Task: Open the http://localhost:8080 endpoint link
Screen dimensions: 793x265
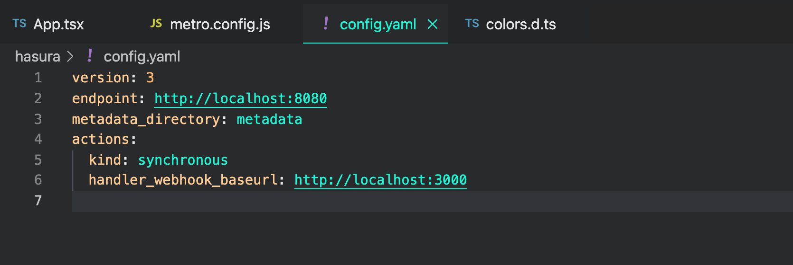Action: pos(240,98)
